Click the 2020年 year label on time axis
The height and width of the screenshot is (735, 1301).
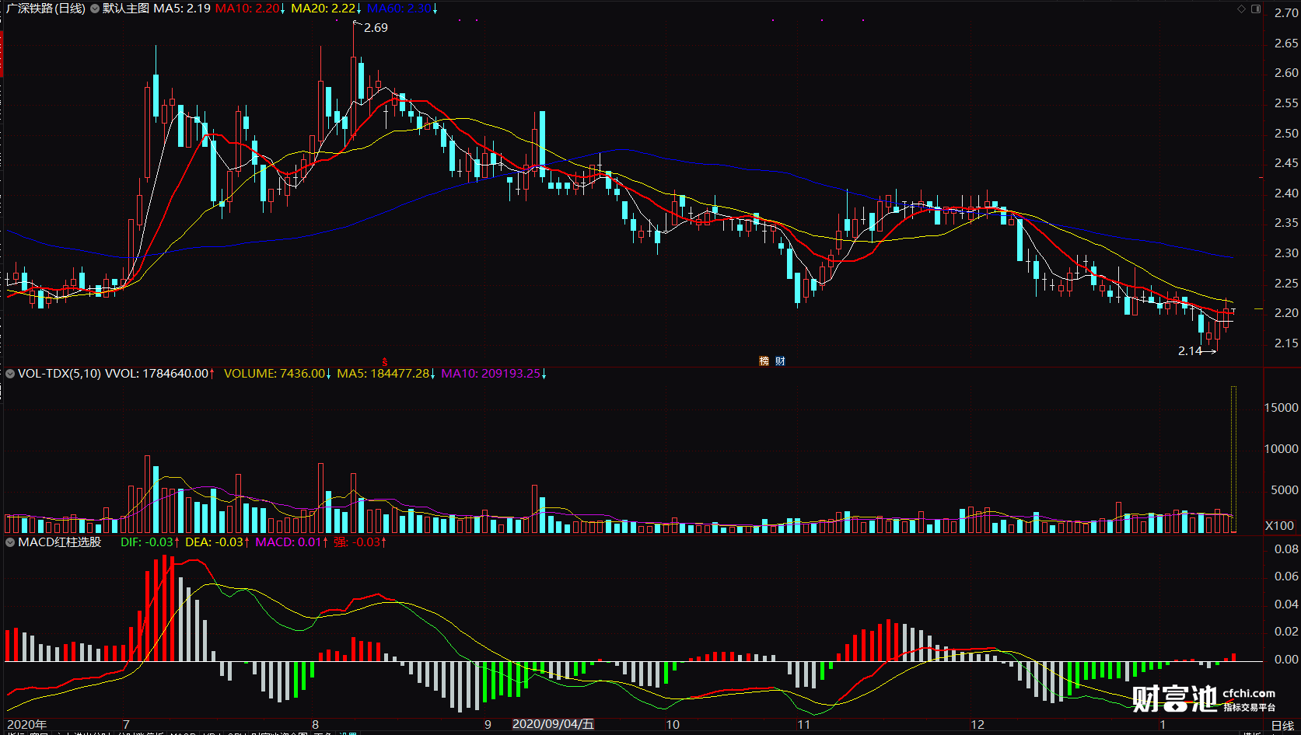(x=26, y=725)
